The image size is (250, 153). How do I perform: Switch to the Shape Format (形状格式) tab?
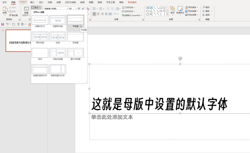132,2
